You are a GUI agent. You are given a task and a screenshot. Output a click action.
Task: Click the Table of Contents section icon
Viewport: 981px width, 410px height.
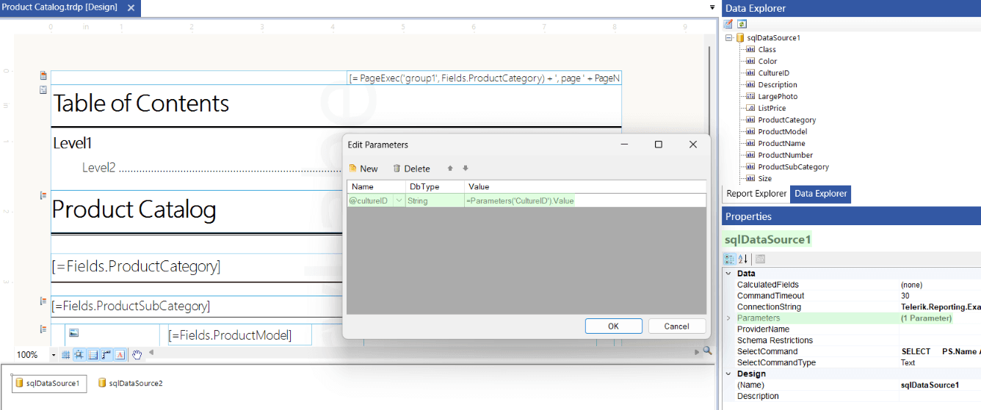43,89
